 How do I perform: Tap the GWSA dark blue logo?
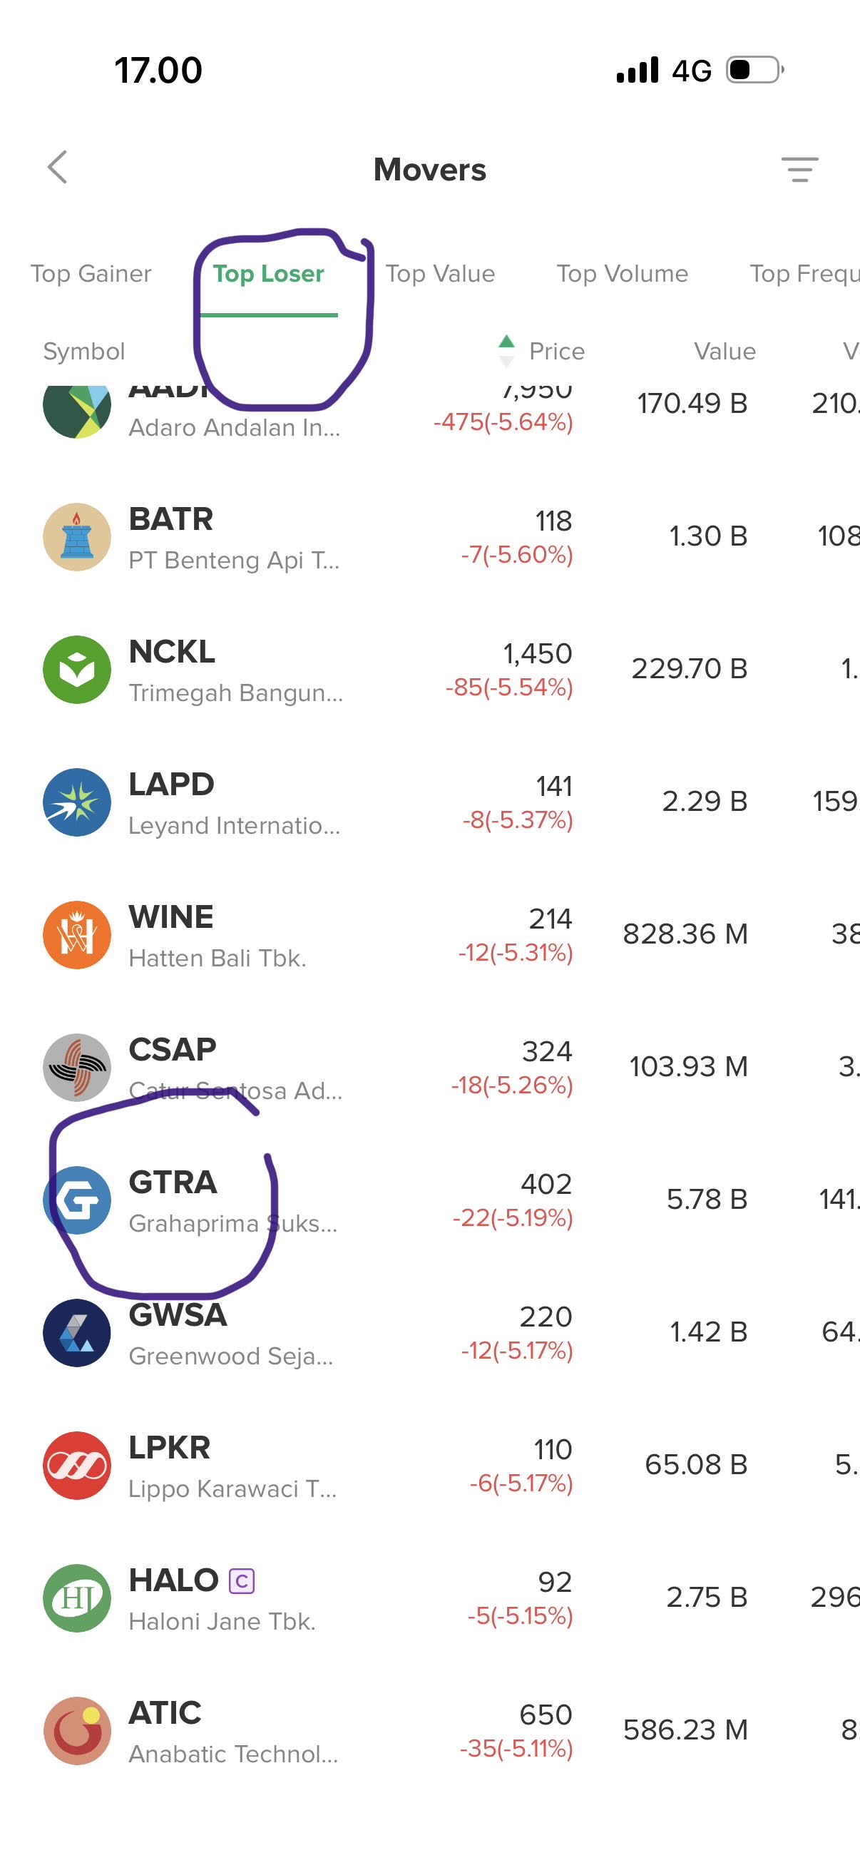77,1333
